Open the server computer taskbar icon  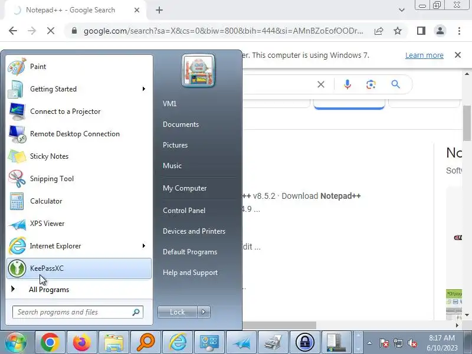pyautogui.click(x=336, y=343)
